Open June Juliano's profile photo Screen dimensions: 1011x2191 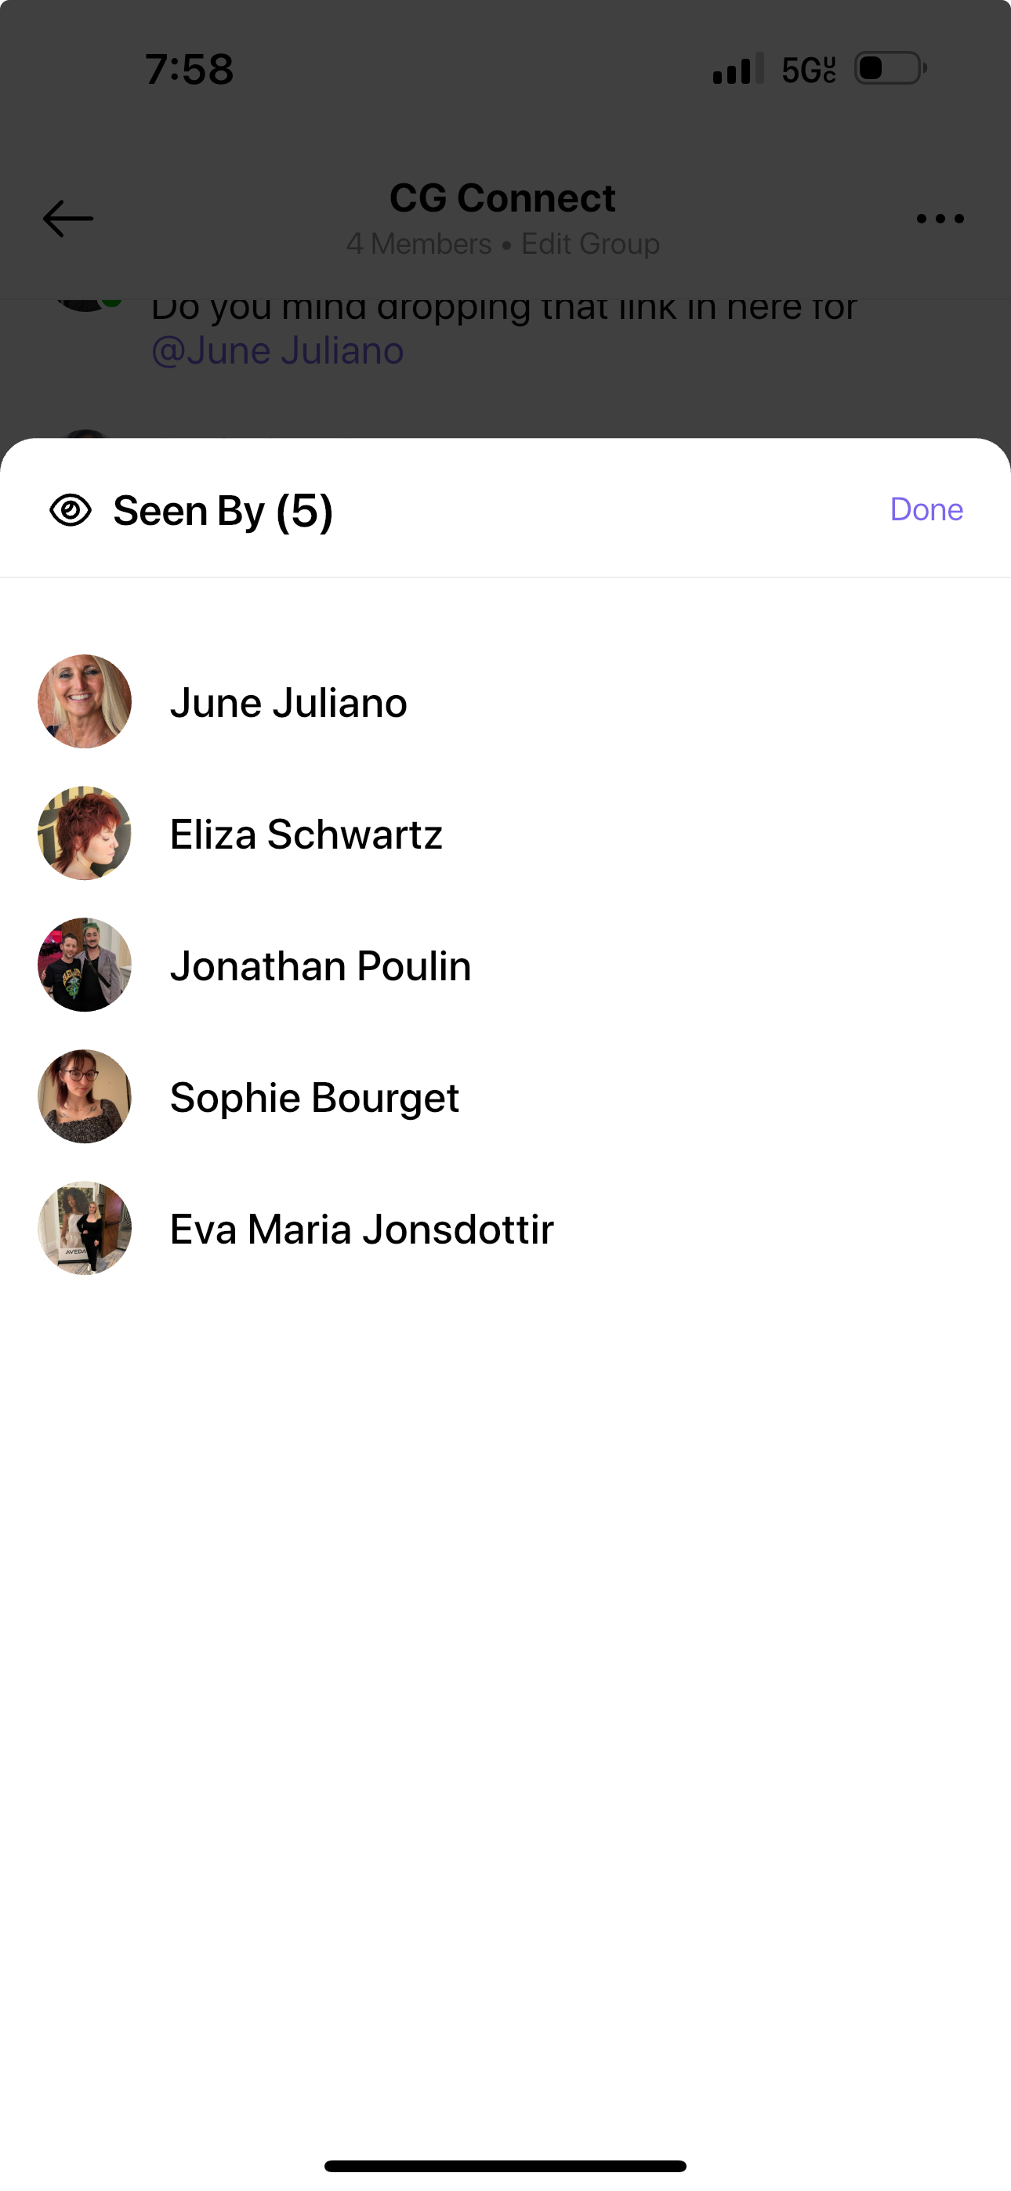click(x=85, y=701)
